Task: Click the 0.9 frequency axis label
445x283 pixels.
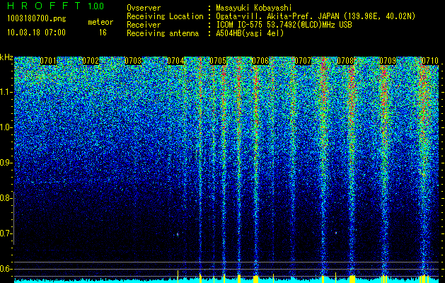Action: (5, 163)
